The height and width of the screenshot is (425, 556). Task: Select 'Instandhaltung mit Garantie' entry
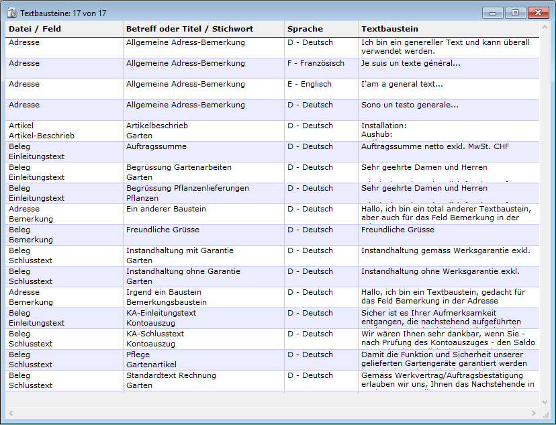[x=180, y=251]
